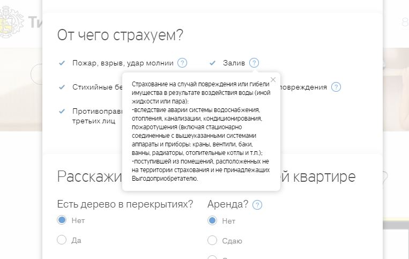The image size is (409, 259).
Task: Click the повреждения risk label
Action: click(303, 87)
